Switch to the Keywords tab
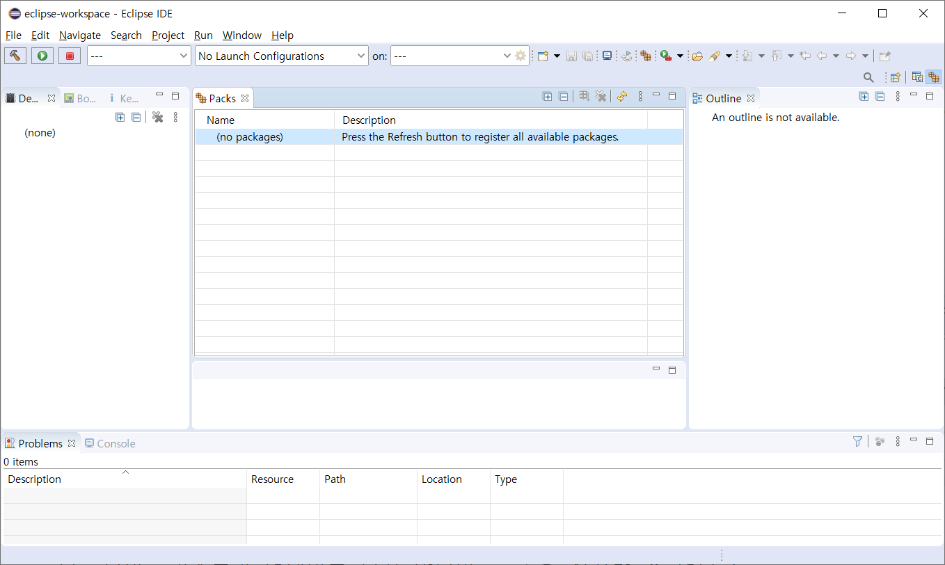Screen dimensions: 945x565 tap(124, 98)
